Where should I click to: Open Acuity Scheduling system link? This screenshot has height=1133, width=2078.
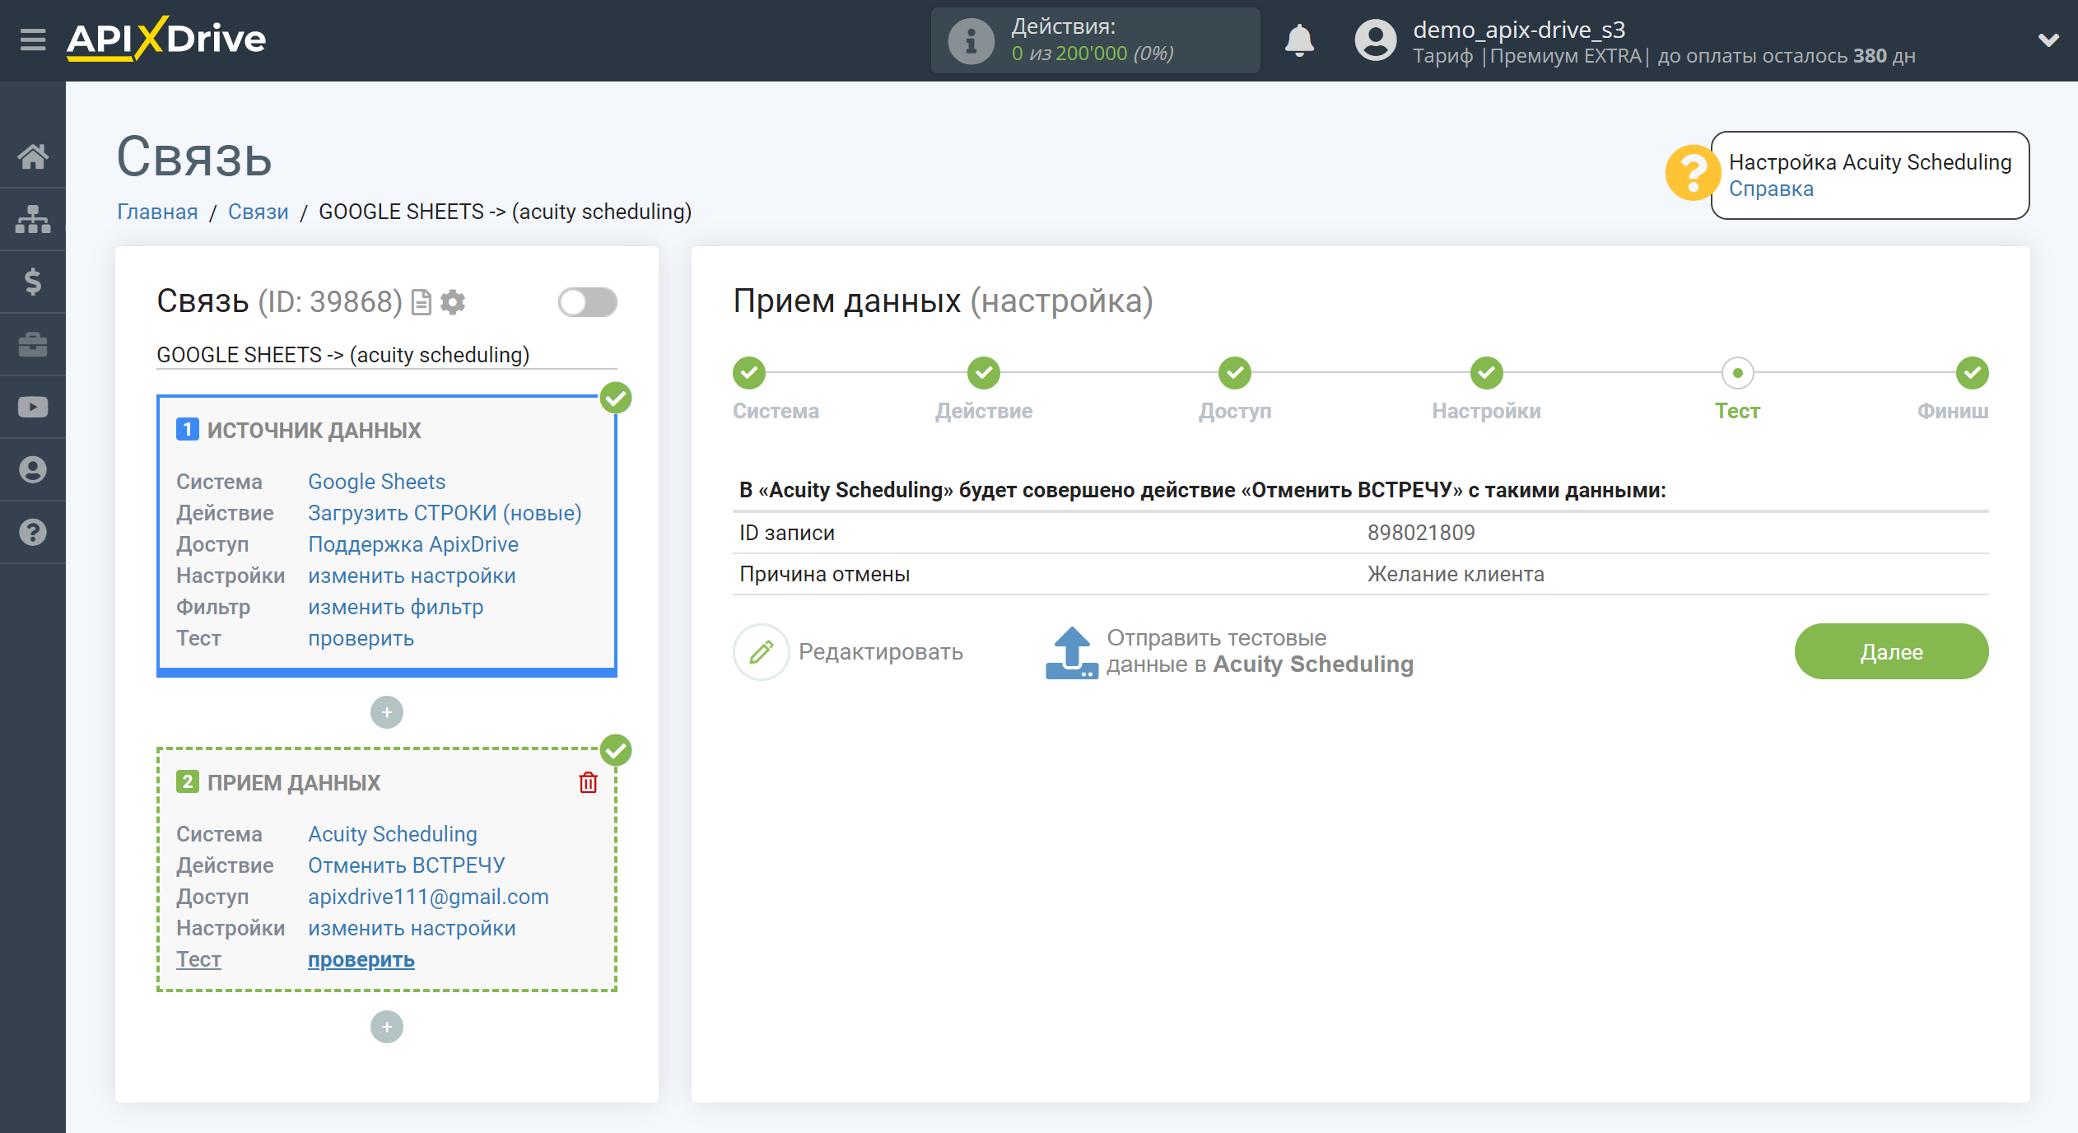393,834
